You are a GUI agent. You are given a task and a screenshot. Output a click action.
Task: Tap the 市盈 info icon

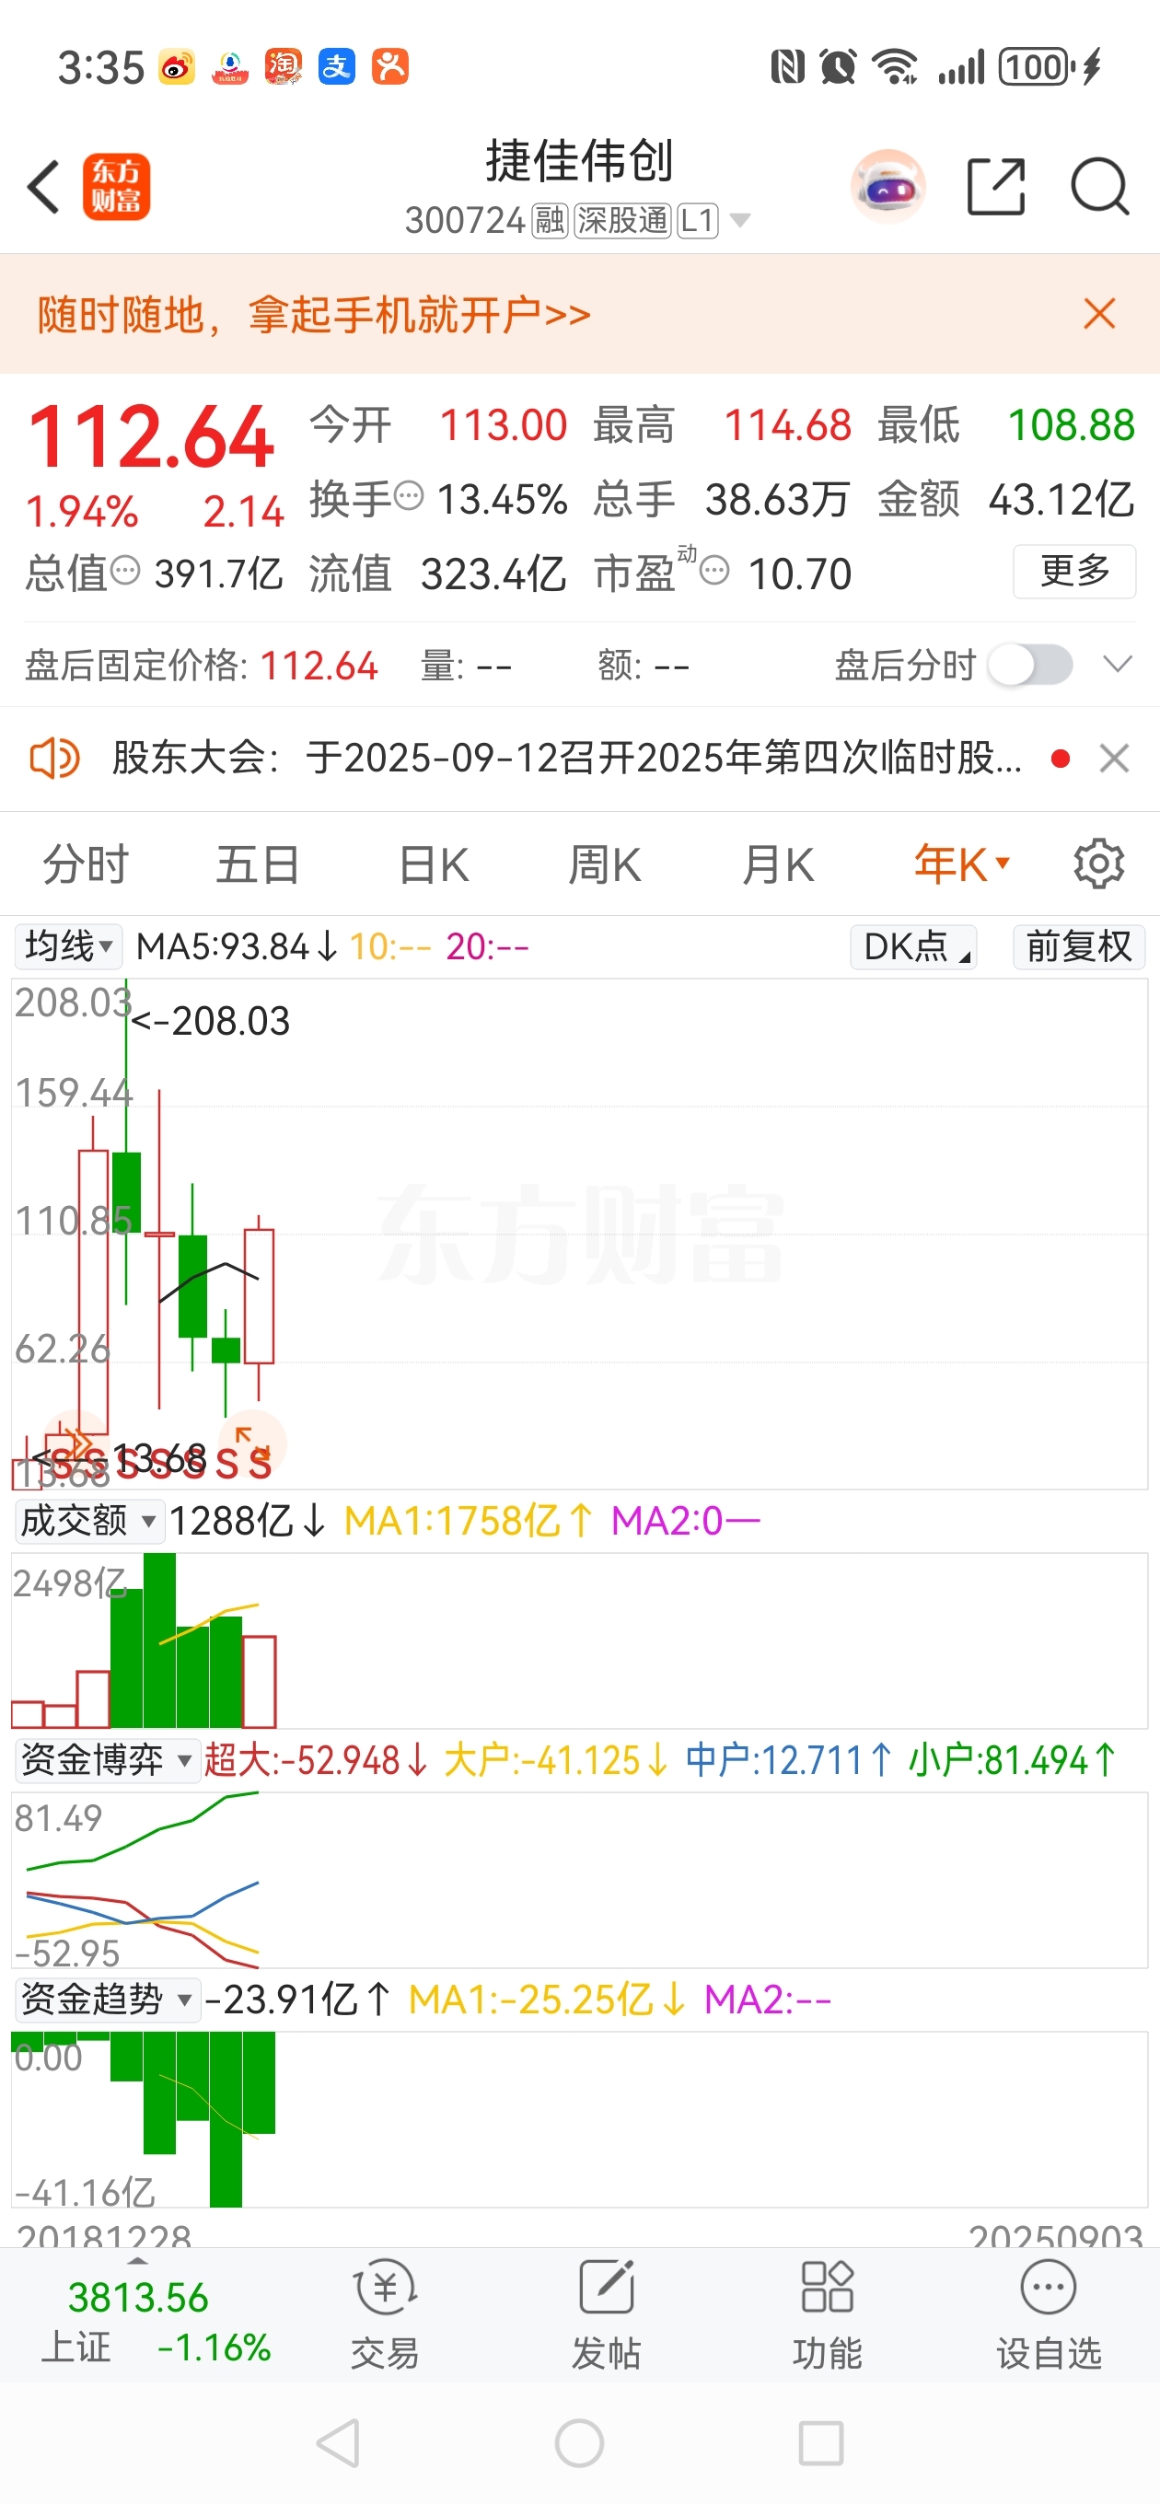coord(714,571)
